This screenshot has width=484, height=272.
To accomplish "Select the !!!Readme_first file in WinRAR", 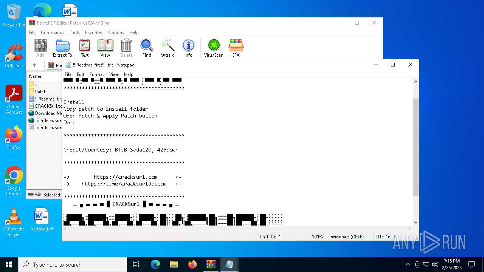I will pos(45,99).
